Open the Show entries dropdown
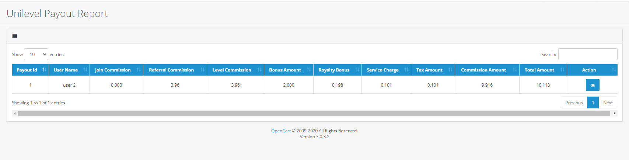This screenshot has height=160, width=629. click(36, 55)
